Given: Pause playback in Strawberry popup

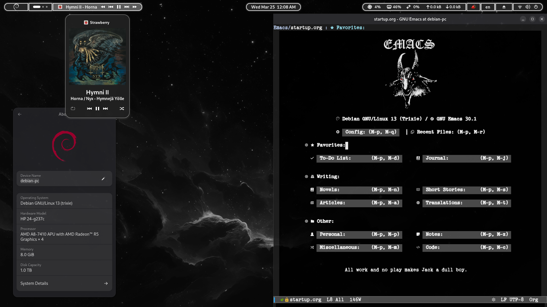Looking at the screenshot, I should click(x=97, y=109).
